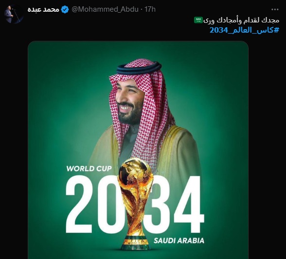Image resolution: width=286 pixels, height=259 pixels.
Task: Click the large white digits 34
Action: (x=175, y=204)
